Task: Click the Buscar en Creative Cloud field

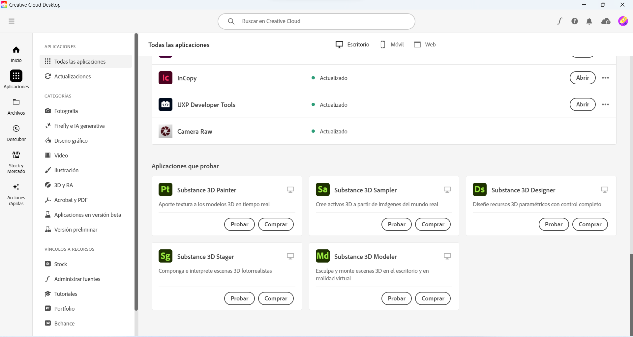Action: pyautogui.click(x=316, y=21)
